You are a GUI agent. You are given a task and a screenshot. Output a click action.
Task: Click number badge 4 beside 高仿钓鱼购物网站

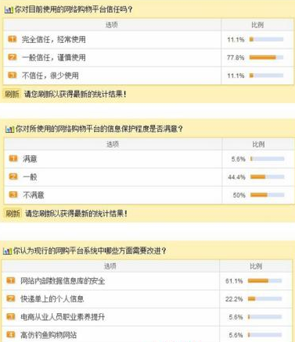[x=11, y=334]
